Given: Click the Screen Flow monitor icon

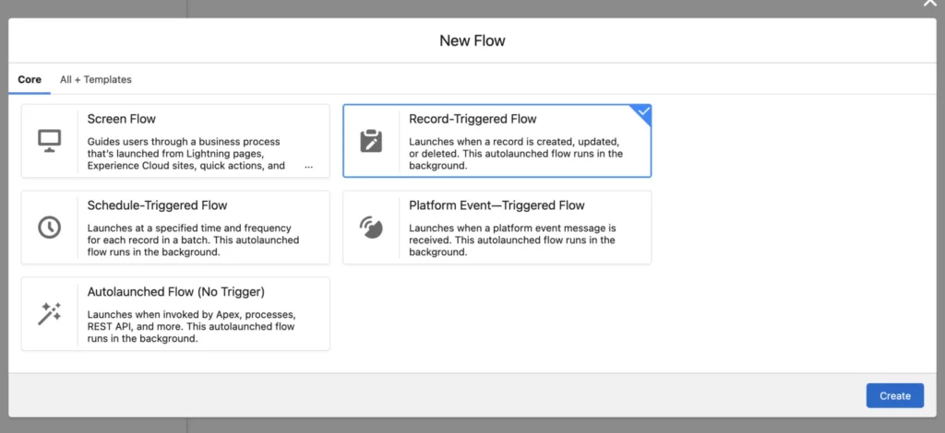Looking at the screenshot, I should 49,140.
